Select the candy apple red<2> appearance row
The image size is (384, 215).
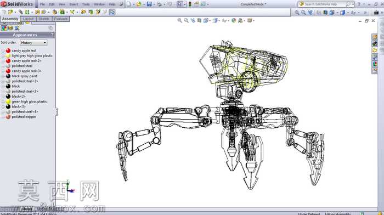(26, 61)
